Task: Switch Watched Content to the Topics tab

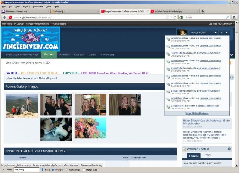Action: 208,155
